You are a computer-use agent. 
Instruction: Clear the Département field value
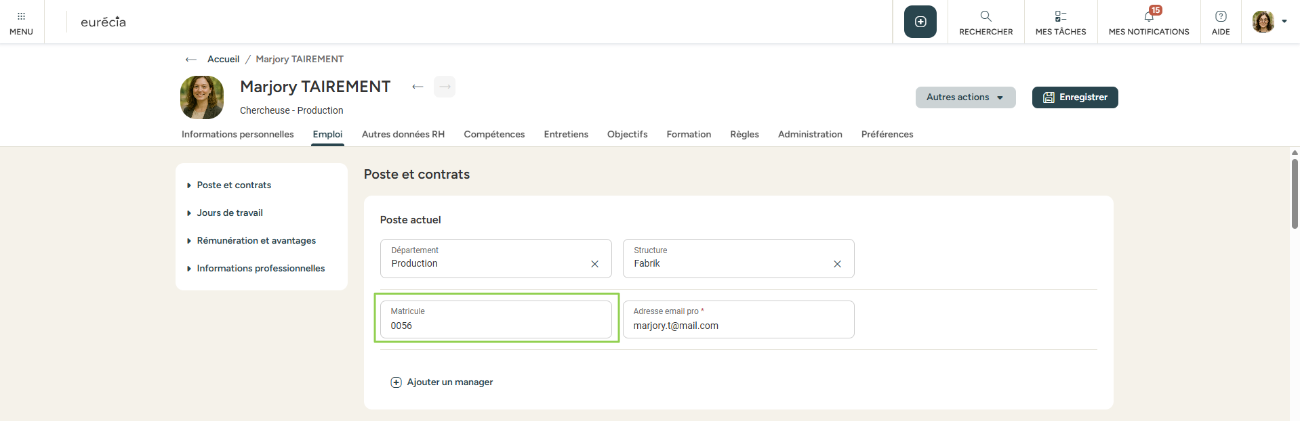594,264
